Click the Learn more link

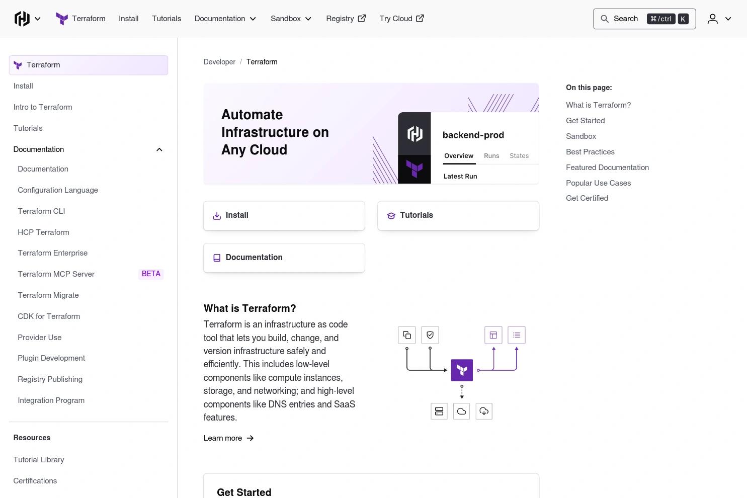coord(229,438)
